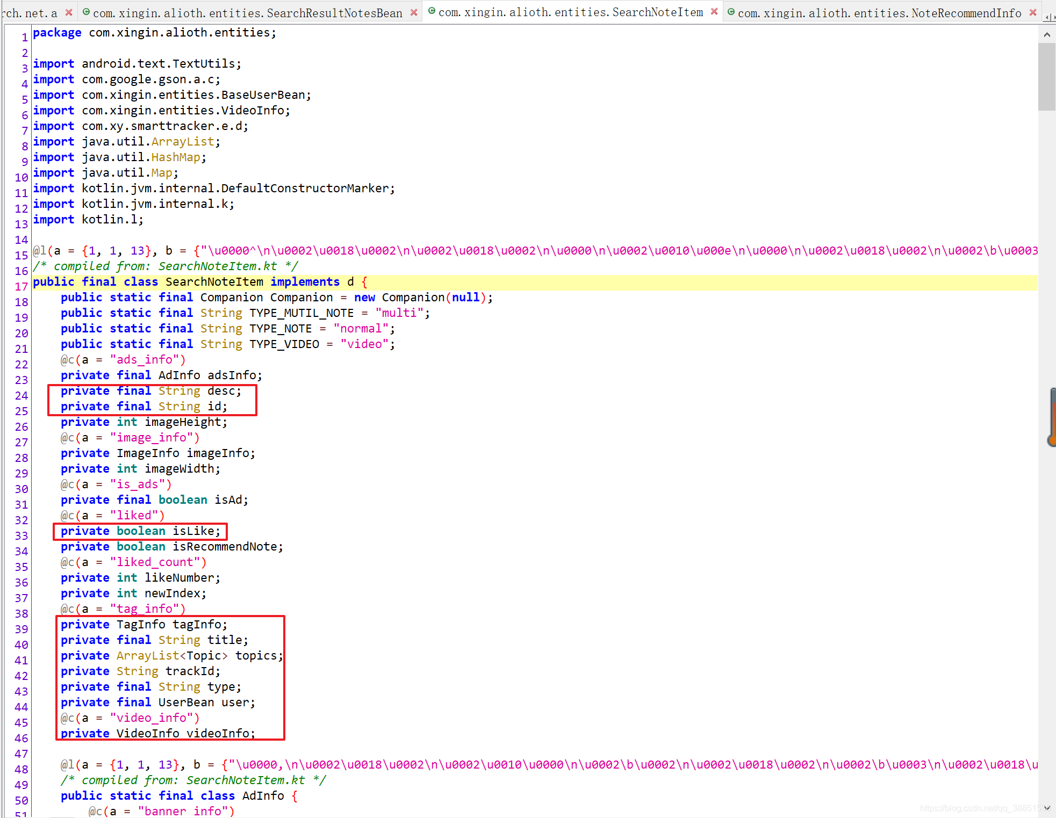
Task: Click the videoInfo field declaration
Action: [x=158, y=734]
